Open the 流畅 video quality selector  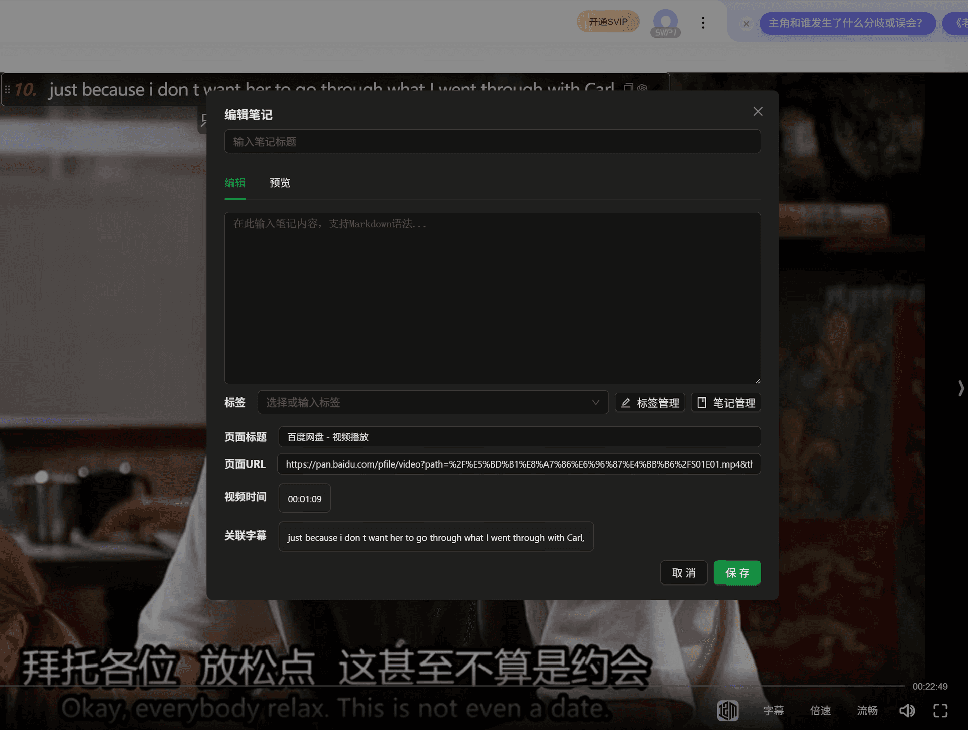867,711
